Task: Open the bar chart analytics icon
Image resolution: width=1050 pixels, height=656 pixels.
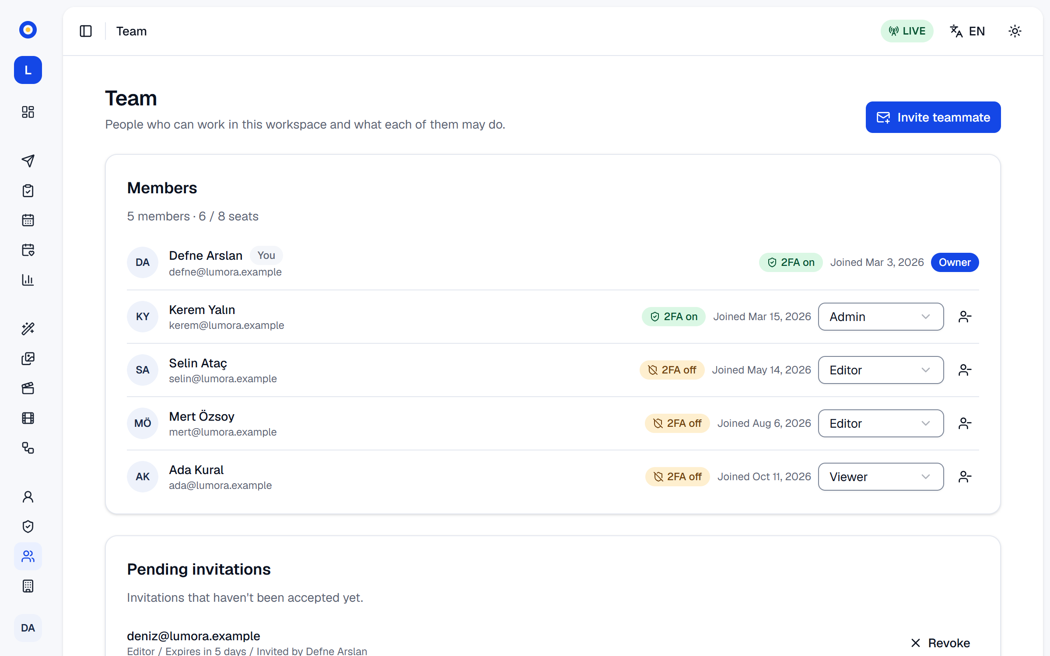Action: pos(28,280)
